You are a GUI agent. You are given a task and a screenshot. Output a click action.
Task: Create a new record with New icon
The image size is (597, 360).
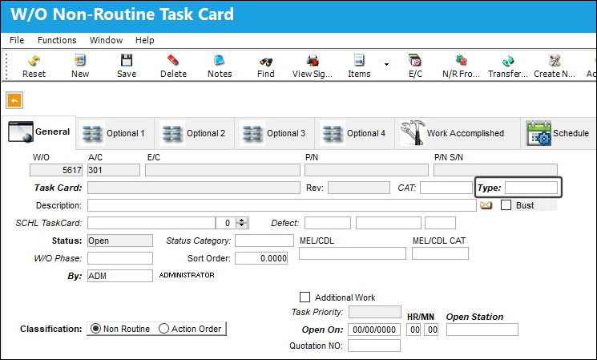[80, 60]
